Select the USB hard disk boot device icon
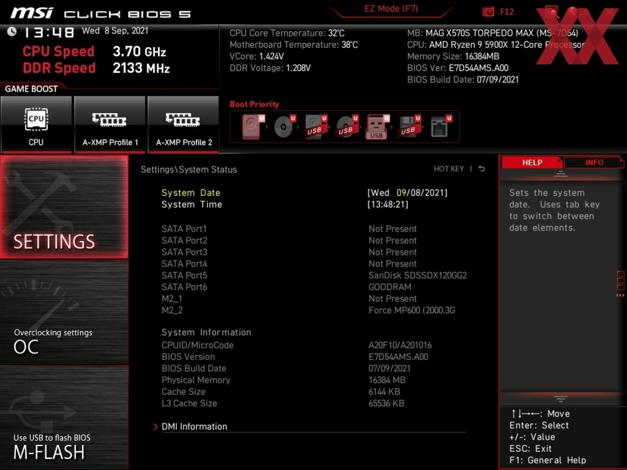The width and height of the screenshot is (627, 470). click(x=315, y=127)
